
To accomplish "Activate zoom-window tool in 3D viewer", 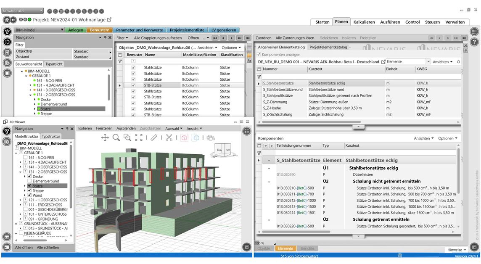I will [x=127, y=137].
